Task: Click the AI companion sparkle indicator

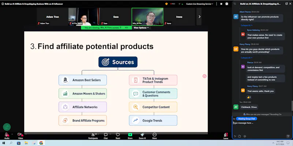Action: point(180,4)
